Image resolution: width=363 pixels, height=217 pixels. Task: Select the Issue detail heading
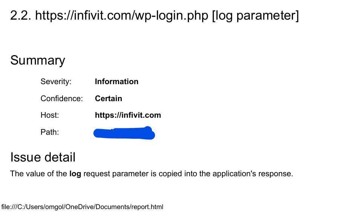pos(43,157)
